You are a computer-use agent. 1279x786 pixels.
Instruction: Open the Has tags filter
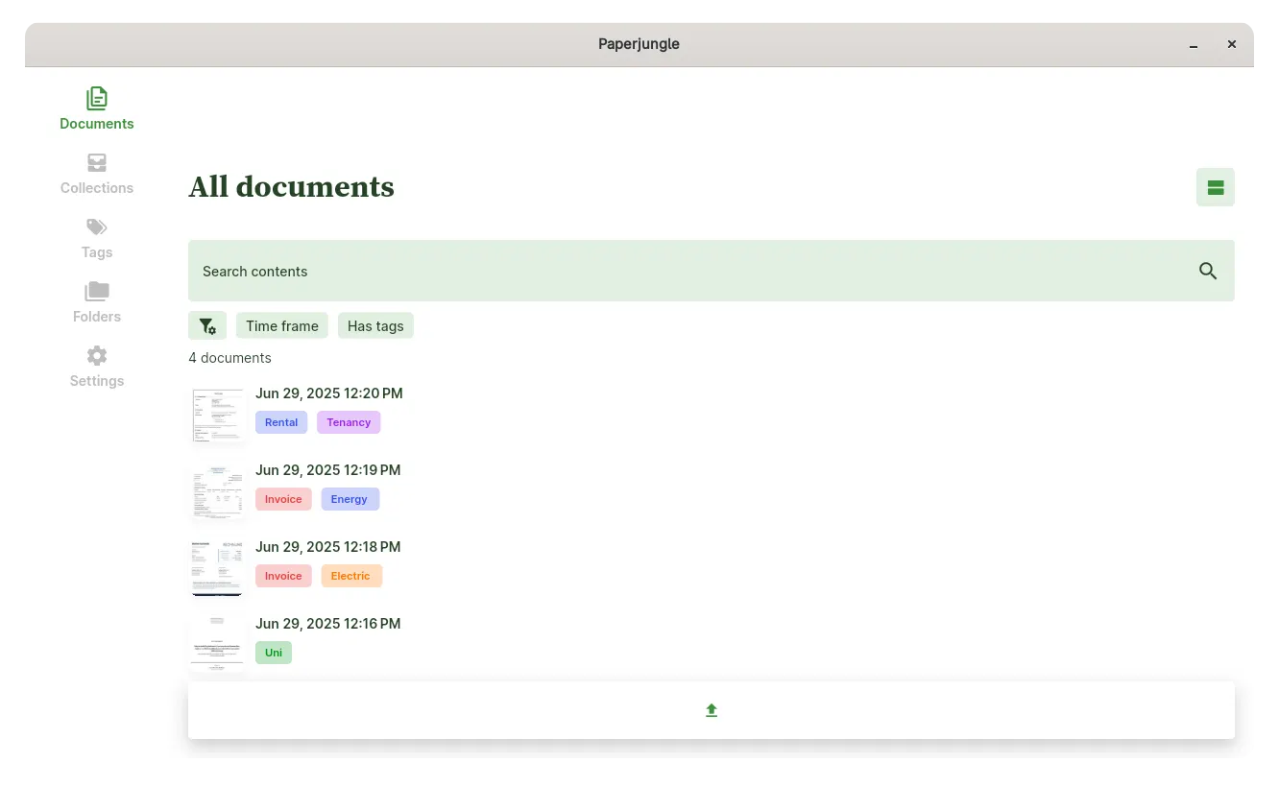(x=375, y=326)
